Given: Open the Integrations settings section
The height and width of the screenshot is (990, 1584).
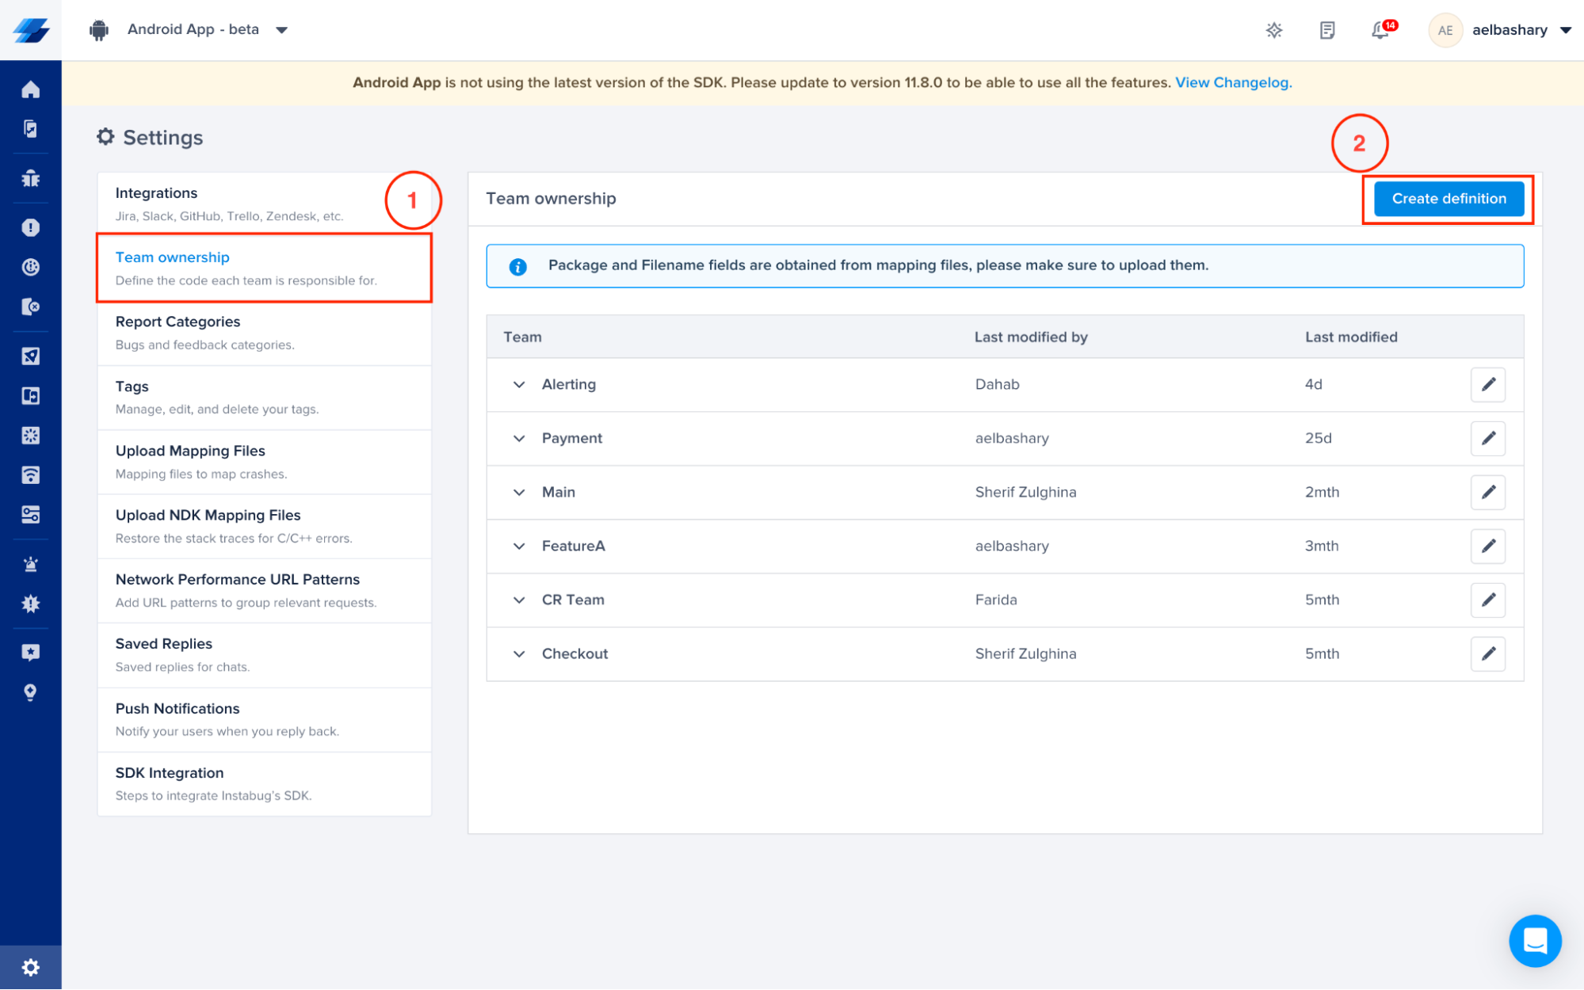Looking at the screenshot, I should click(x=264, y=204).
